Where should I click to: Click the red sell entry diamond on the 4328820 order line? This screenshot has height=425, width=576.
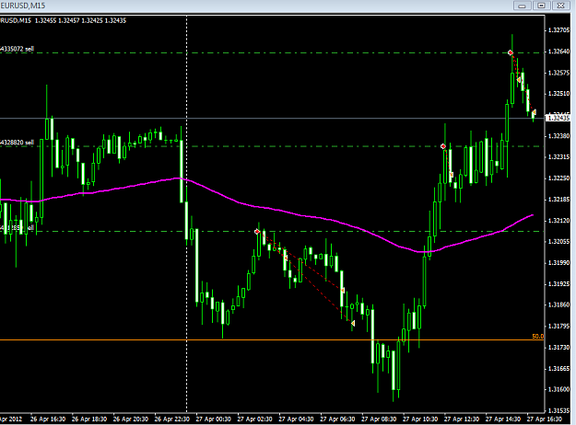coord(443,146)
